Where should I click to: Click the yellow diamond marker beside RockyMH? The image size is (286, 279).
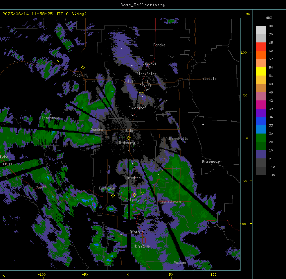tap(83, 68)
